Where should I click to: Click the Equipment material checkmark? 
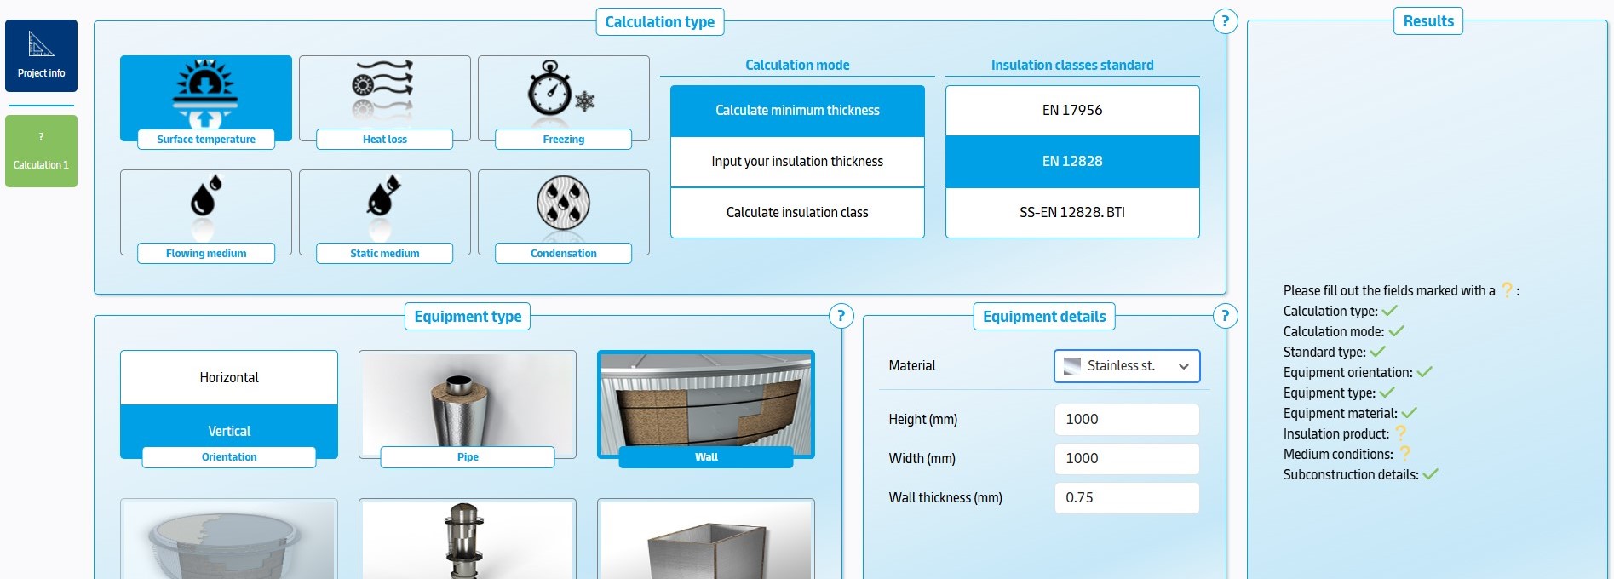coord(1409,413)
